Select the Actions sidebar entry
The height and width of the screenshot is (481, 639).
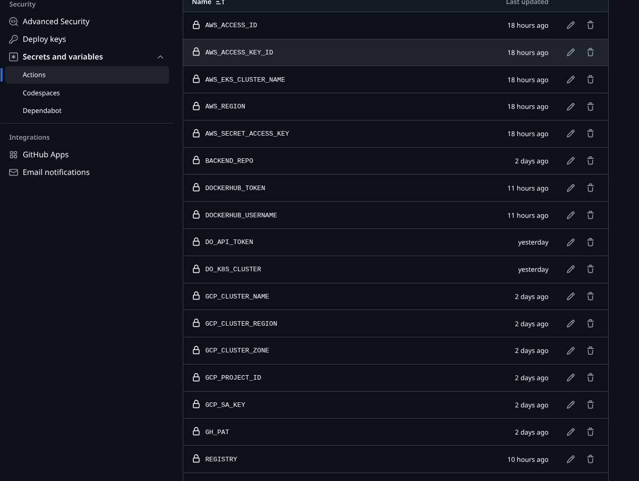[34, 75]
